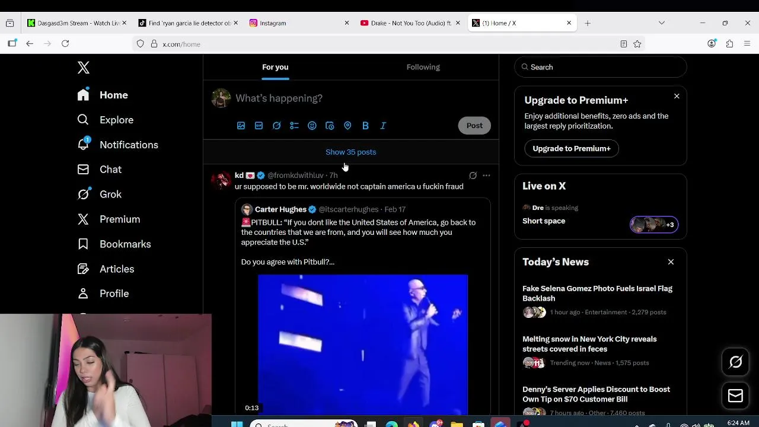Click Show 35 posts
This screenshot has height=427, width=759.
351,152
